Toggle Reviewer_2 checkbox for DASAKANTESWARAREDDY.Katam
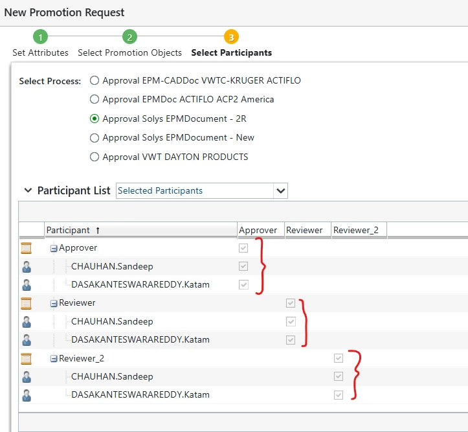468x432 pixels. 338,395
